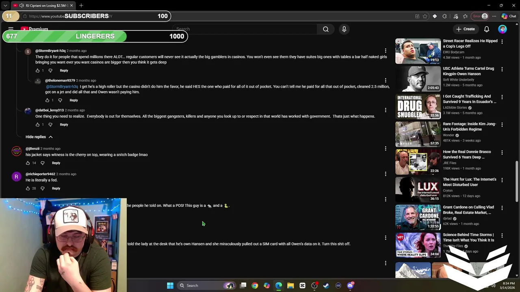Open Science Behind Time Storms video title

(468, 237)
